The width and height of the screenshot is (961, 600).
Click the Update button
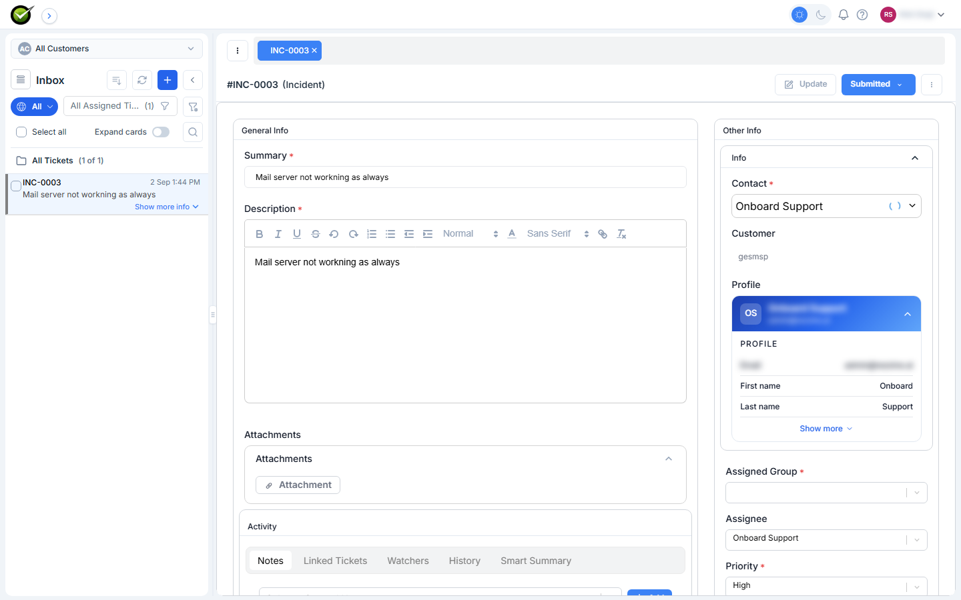[806, 85]
